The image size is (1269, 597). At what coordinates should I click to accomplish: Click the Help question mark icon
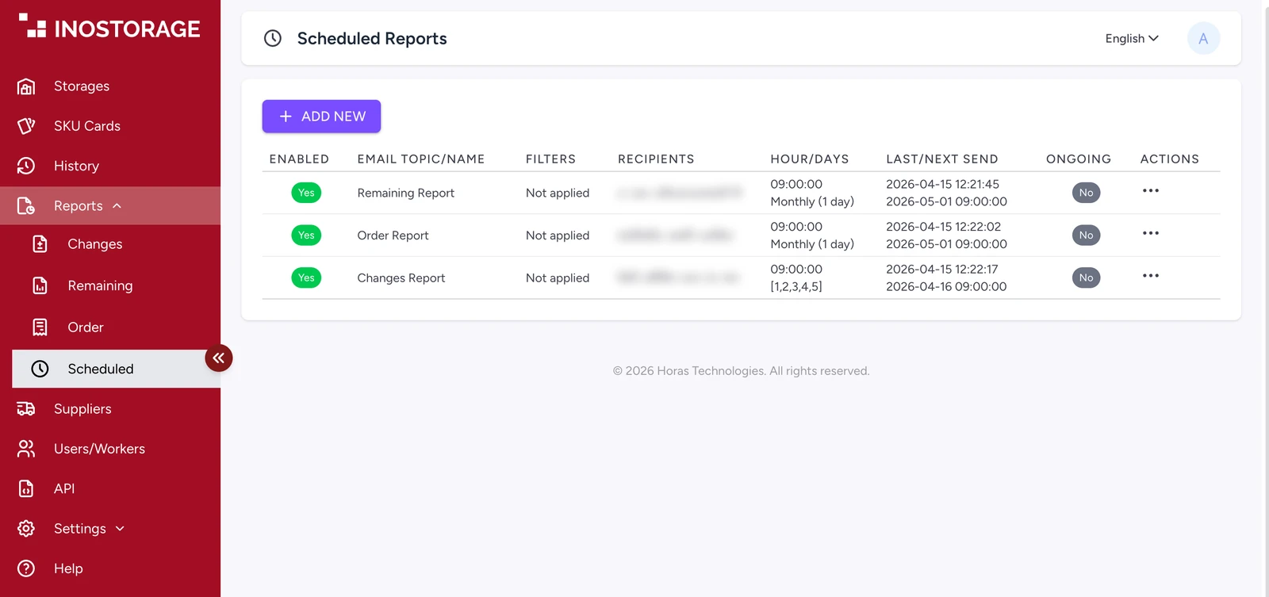26,568
